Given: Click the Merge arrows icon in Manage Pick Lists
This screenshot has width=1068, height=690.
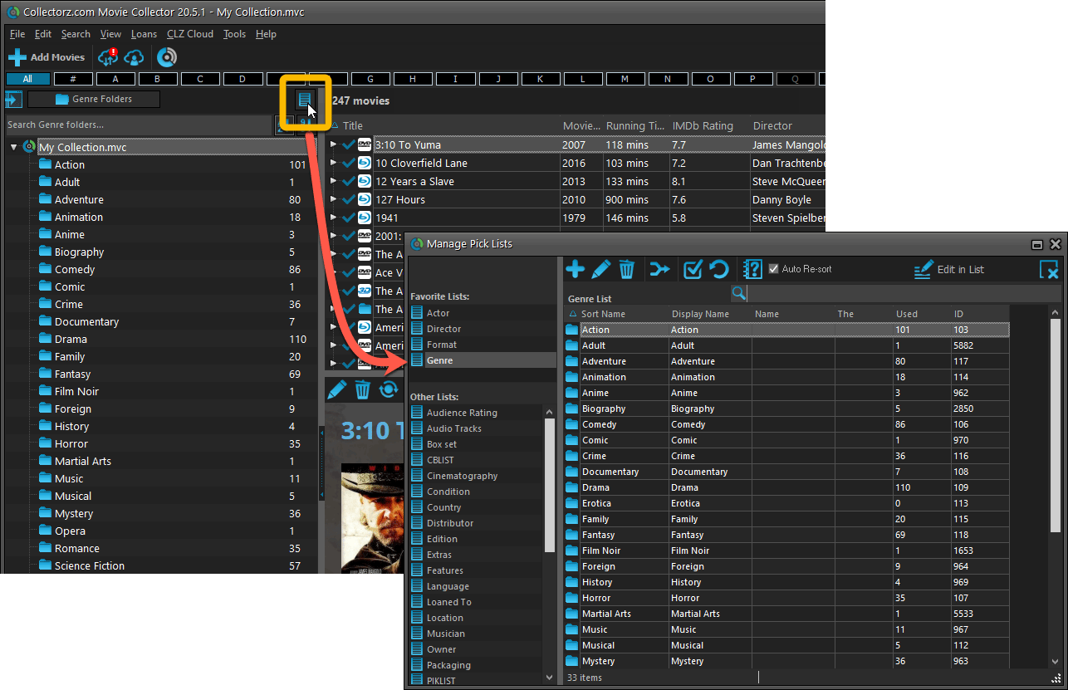Looking at the screenshot, I should (x=659, y=269).
